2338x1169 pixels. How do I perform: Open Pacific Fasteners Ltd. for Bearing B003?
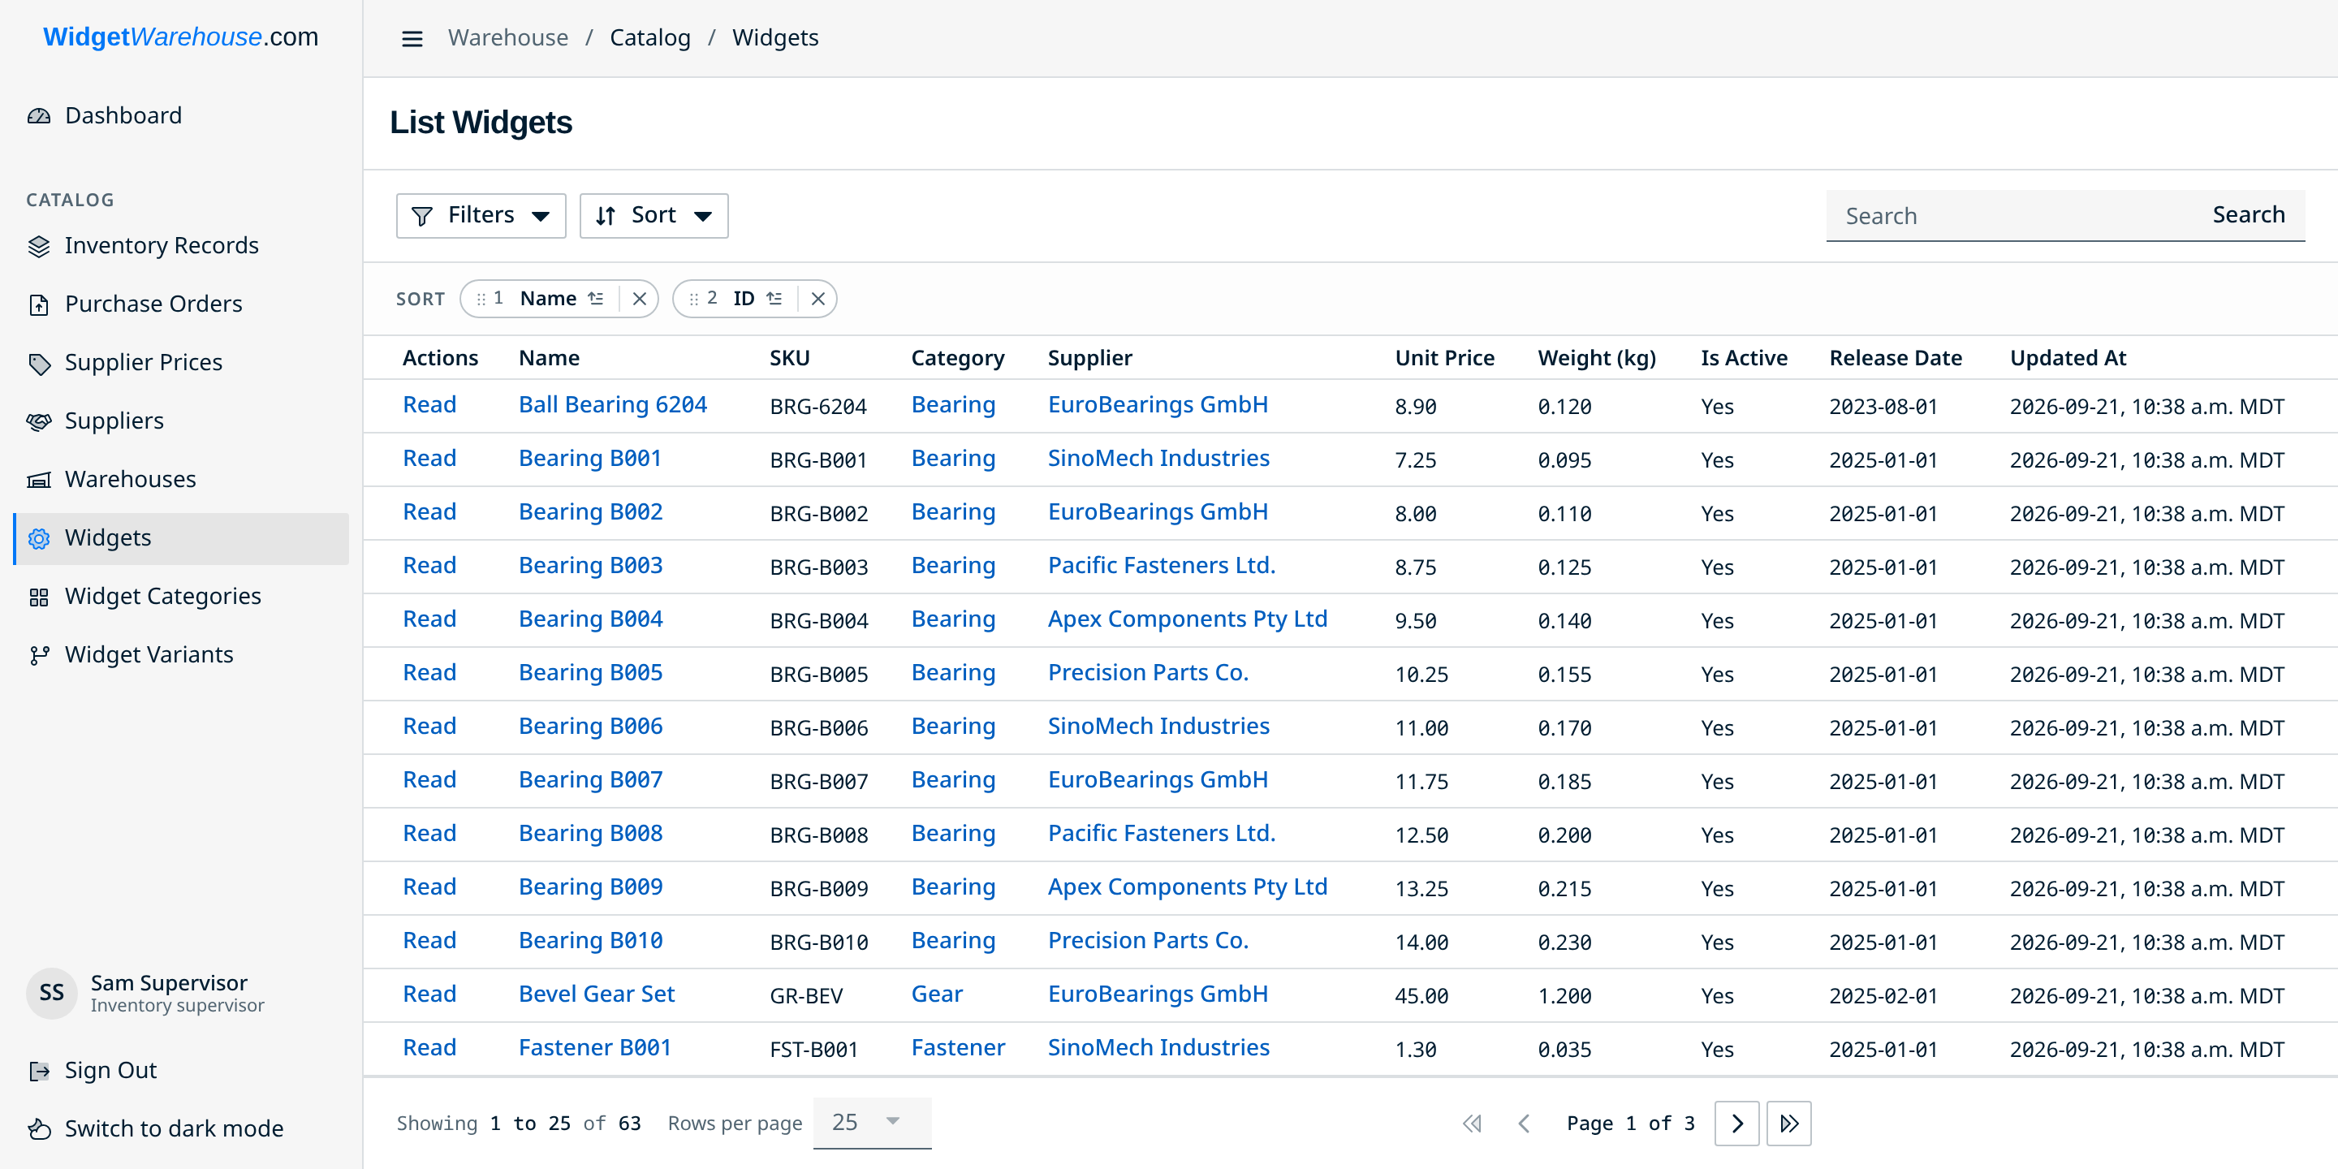1161,566
